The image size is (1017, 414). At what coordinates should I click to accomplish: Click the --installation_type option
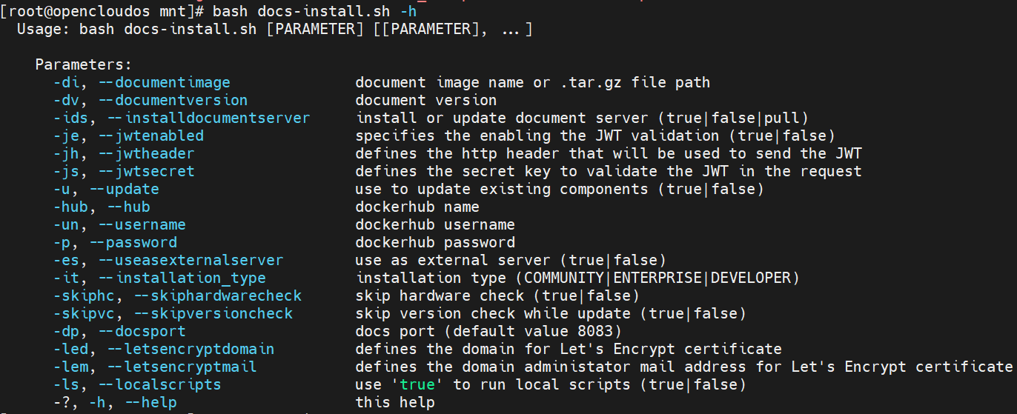pyautogui.click(x=182, y=278)
